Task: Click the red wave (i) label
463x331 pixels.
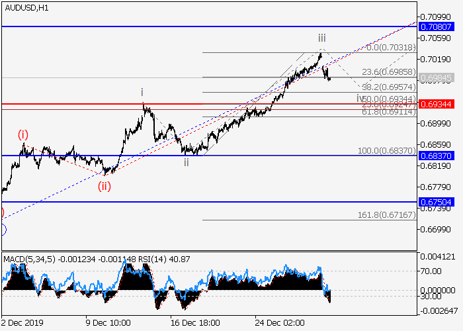Action: 23,135
